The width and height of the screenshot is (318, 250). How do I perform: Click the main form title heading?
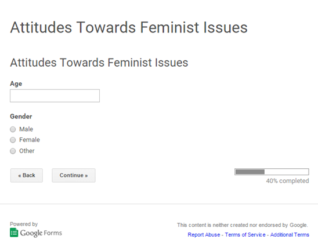[129, 27]
